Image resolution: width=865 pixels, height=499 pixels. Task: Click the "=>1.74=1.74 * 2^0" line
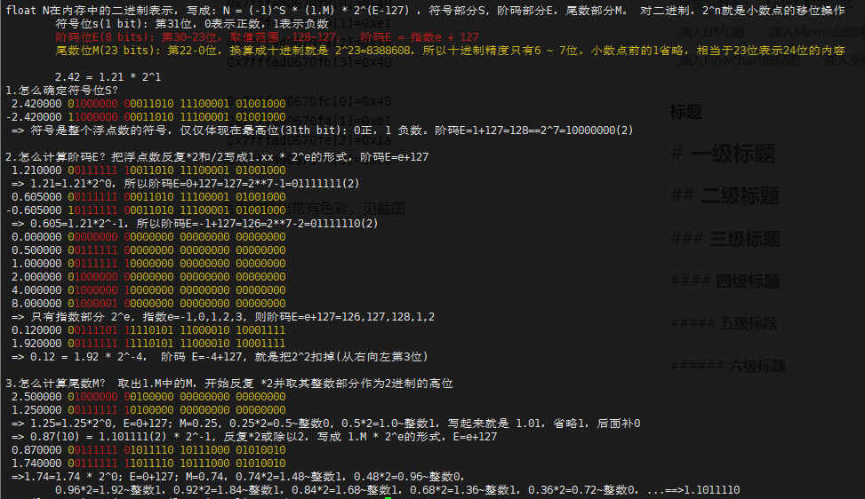(x=238, y=477)
